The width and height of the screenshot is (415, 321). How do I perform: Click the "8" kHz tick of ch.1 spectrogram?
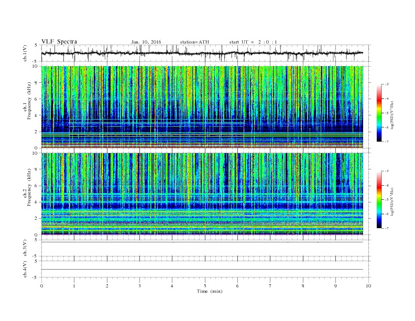point(37,83)
